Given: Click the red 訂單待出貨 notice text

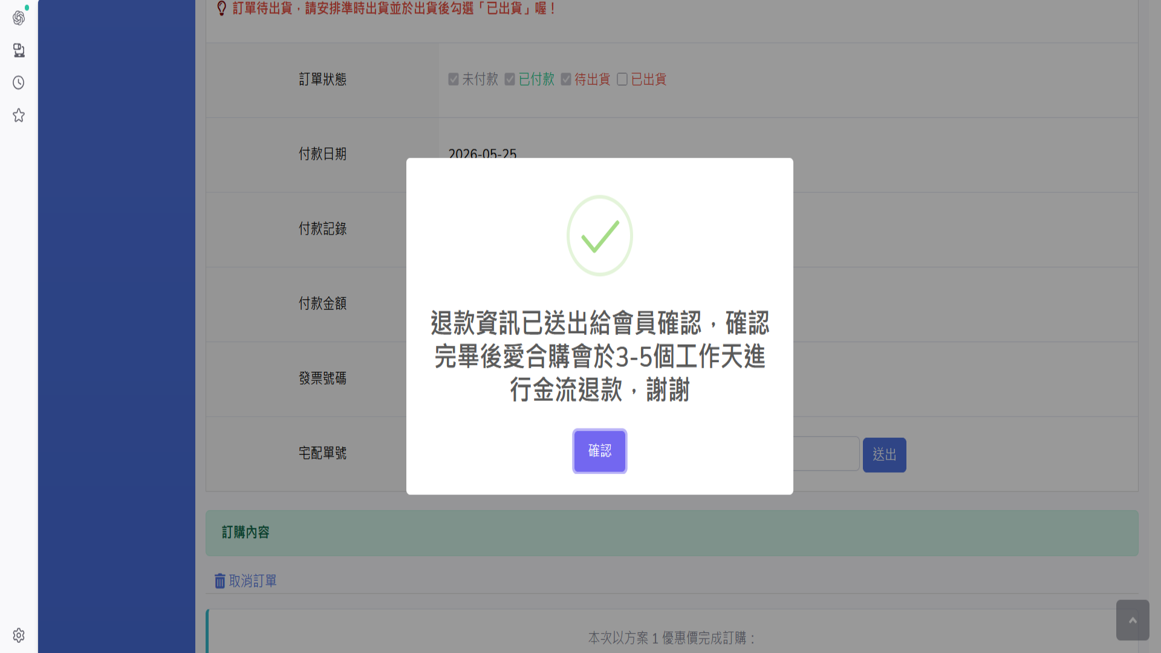Looking at the screenshot, I should 394,8.
